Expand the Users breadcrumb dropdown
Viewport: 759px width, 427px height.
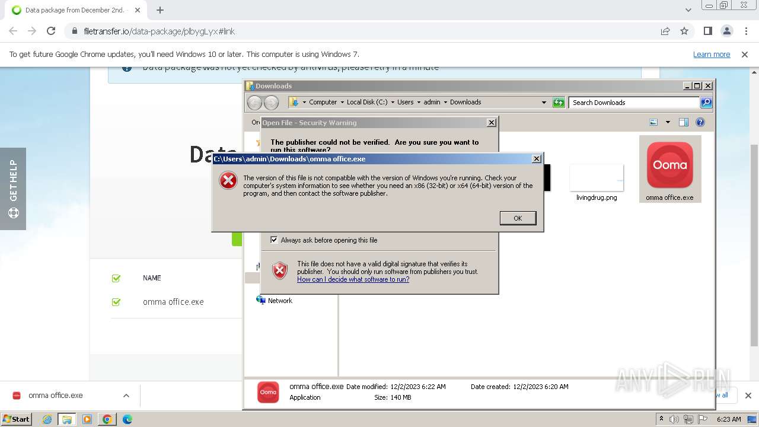point(419,102)
